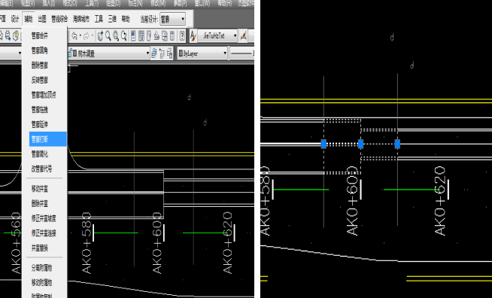Screen dimensions: 492x298
Task: Open the 管线综合 menu
Action: point(59,19)
